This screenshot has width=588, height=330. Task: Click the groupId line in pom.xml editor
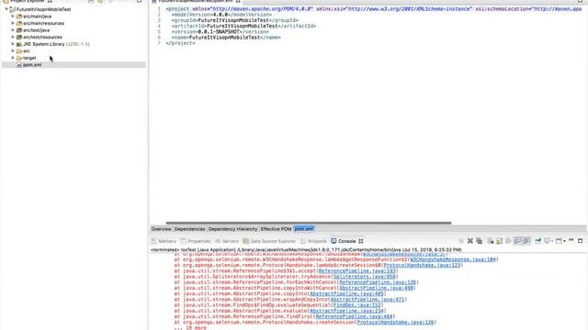click(235, 20)
